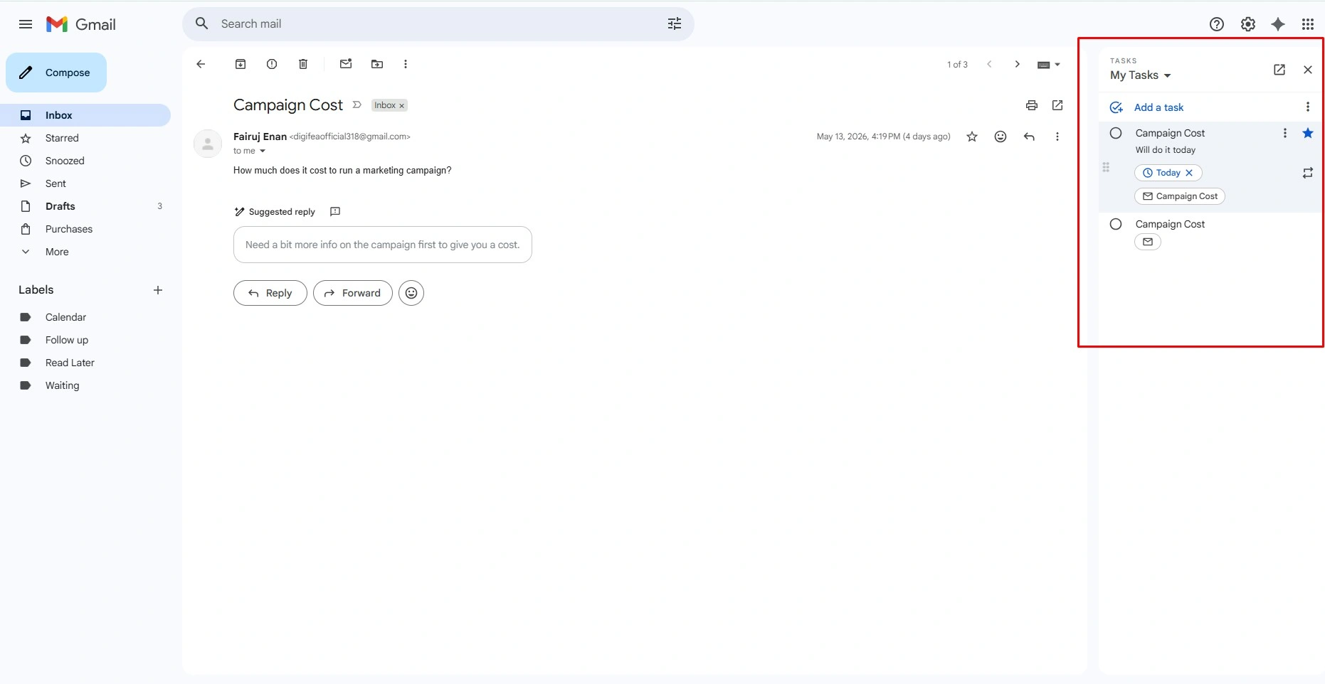The height and width of the screenshot is (684, 1325).
Task: Use the suggested reply about campaign info
Action: (383, 245)
